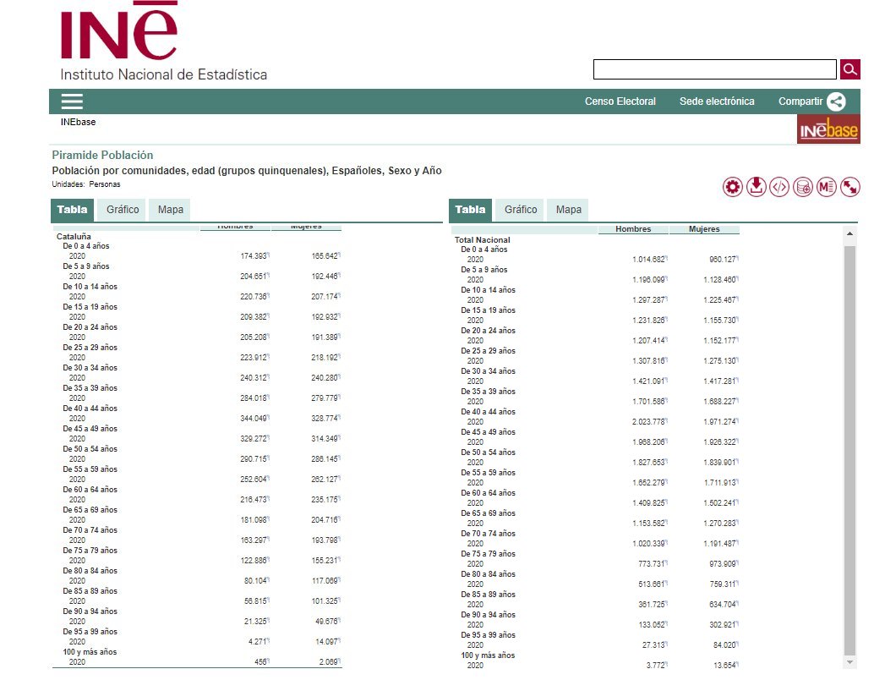Viewport: 885px width, 680px height.
Task: Open the hamburger navigation menu
Action: [73, 101]
